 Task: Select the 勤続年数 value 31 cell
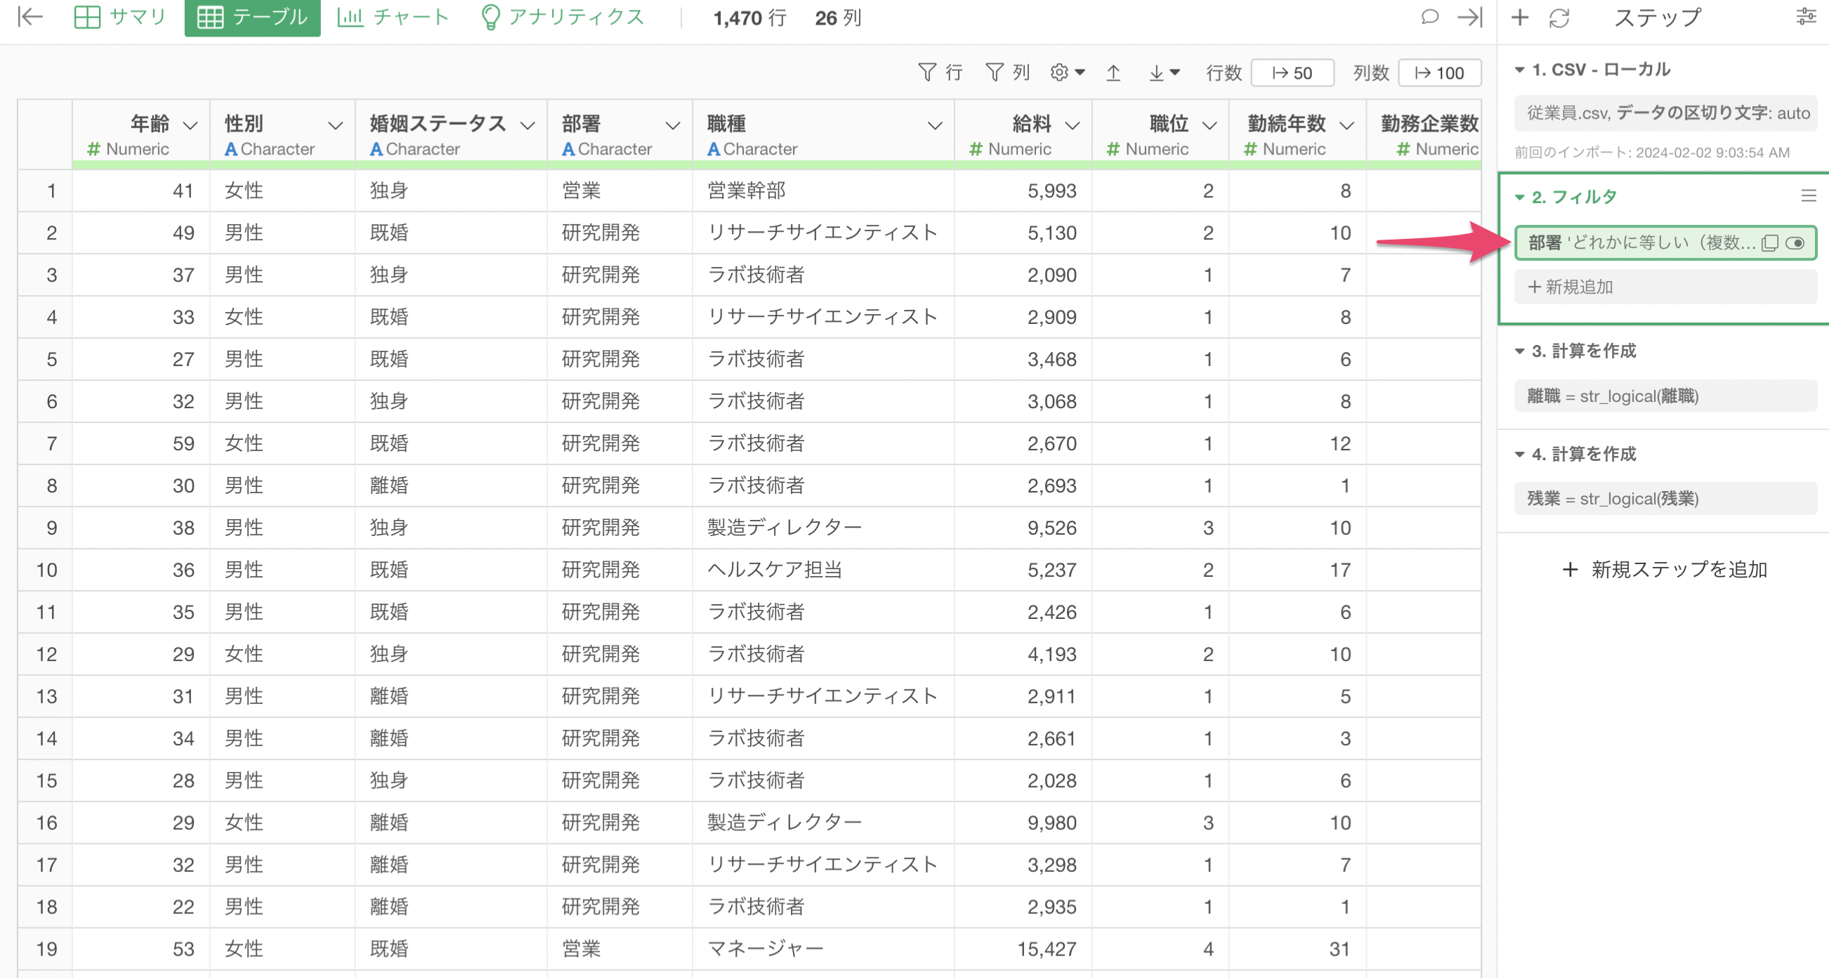pyautogui.click(x=1297, y=949)
